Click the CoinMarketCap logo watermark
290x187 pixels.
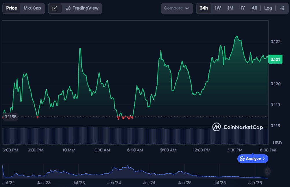(x=237, y=127)
